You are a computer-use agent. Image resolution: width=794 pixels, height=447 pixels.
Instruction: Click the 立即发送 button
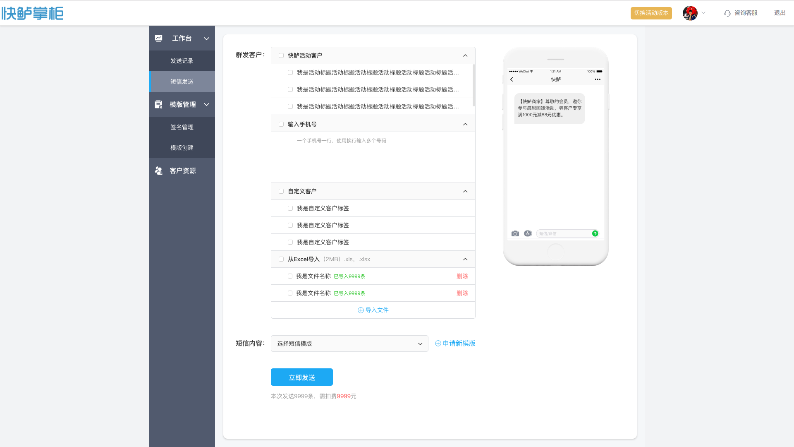(302, 377)
